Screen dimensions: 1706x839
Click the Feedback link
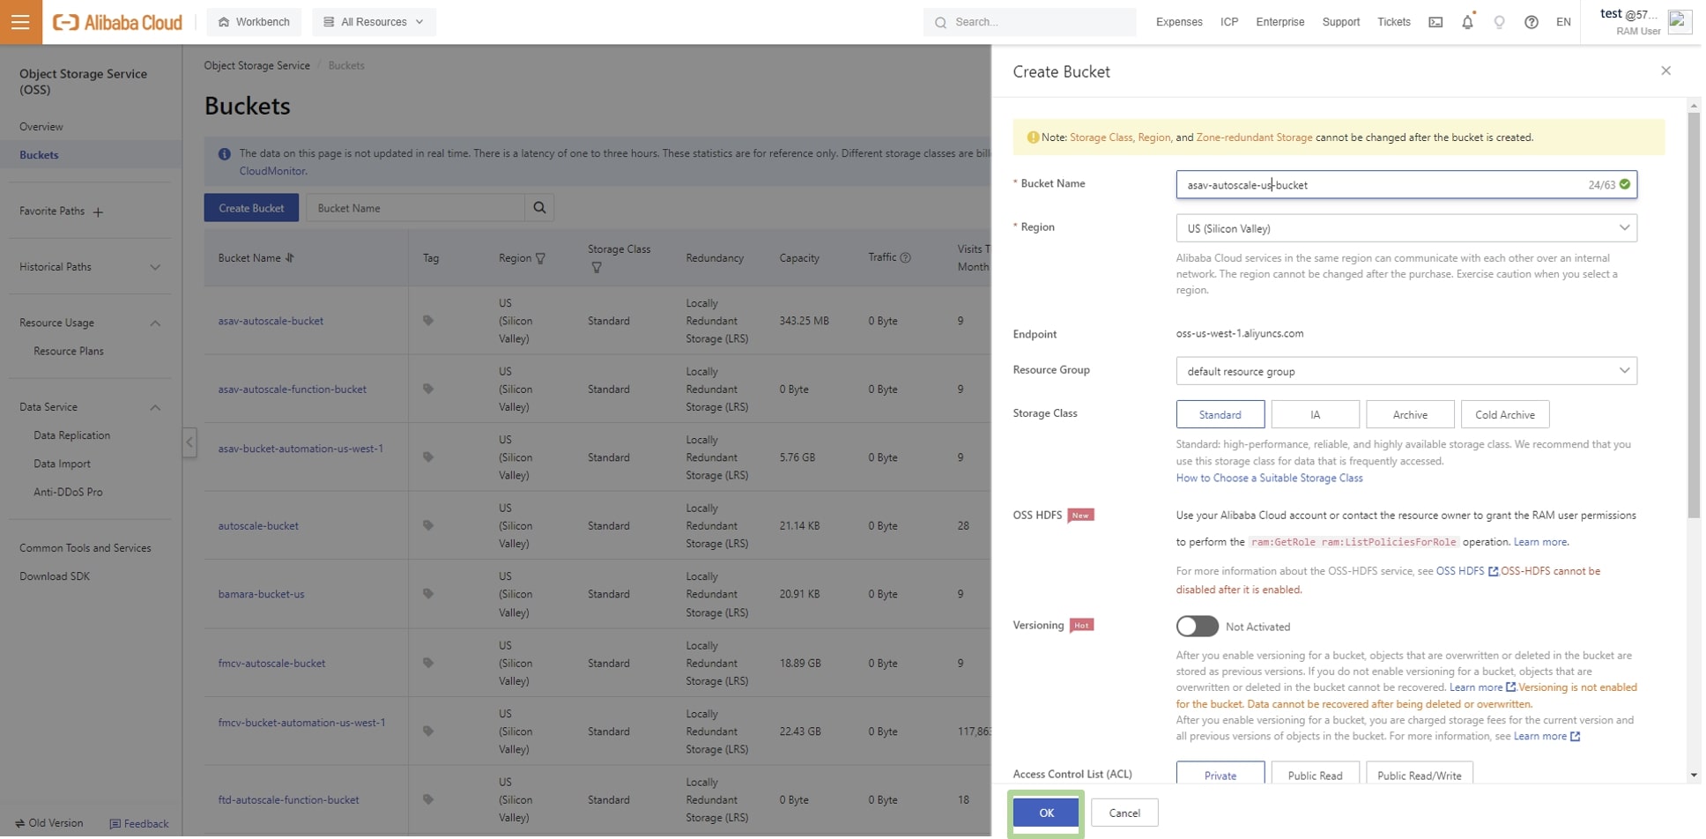click(x=139, y=823)
